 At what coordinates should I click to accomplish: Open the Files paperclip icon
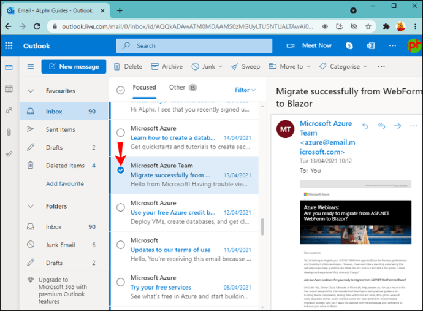click(x=9, y=132)
